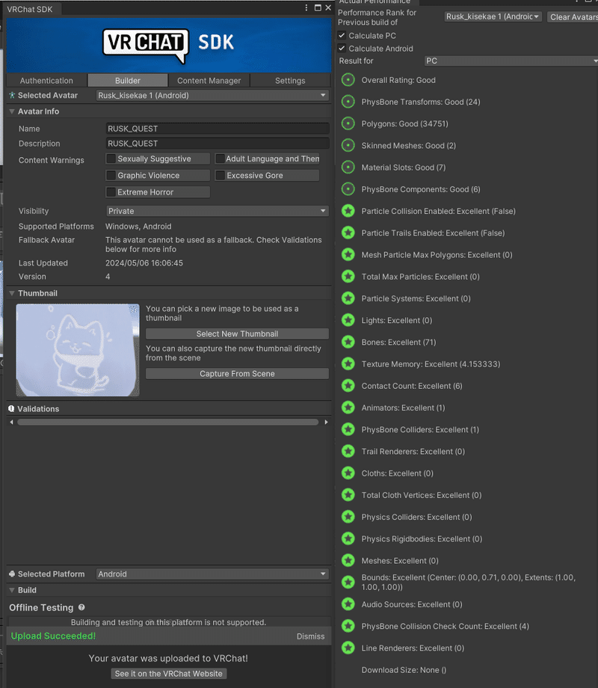Screen dimensions: 598x688
Task: Collapse the Thumbnail section
Action: click(x=12, y=293)
